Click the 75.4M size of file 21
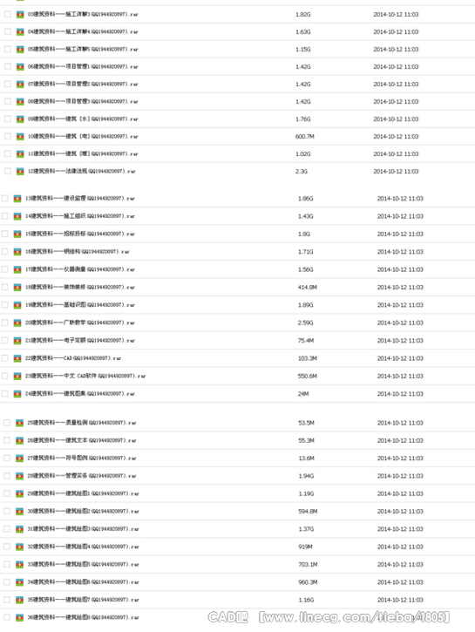The image size is (475, 632). click(306, 341)
